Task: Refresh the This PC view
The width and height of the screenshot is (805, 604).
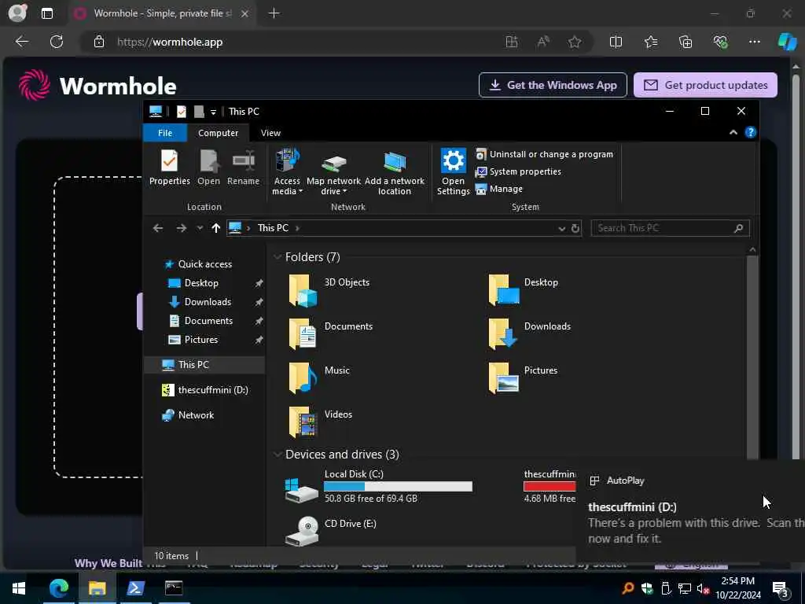Action: (575, 229)
